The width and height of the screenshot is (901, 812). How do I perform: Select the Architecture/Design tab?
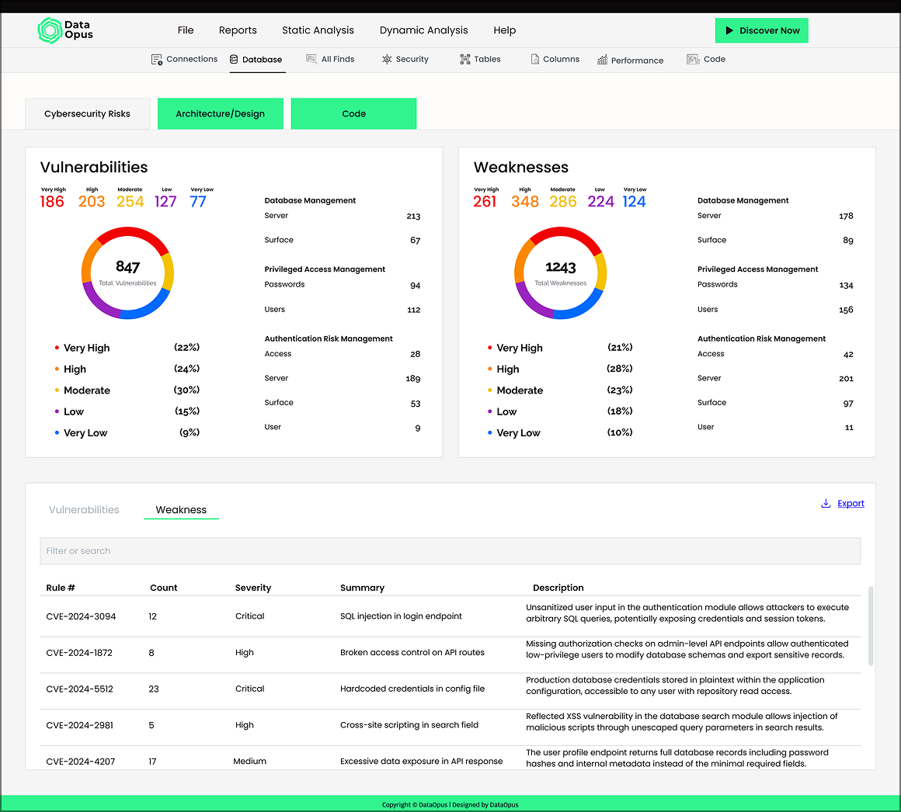pyautogui.click(x=220, y=113)
